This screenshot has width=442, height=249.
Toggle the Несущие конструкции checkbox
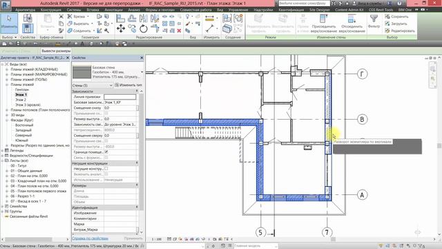106,169
